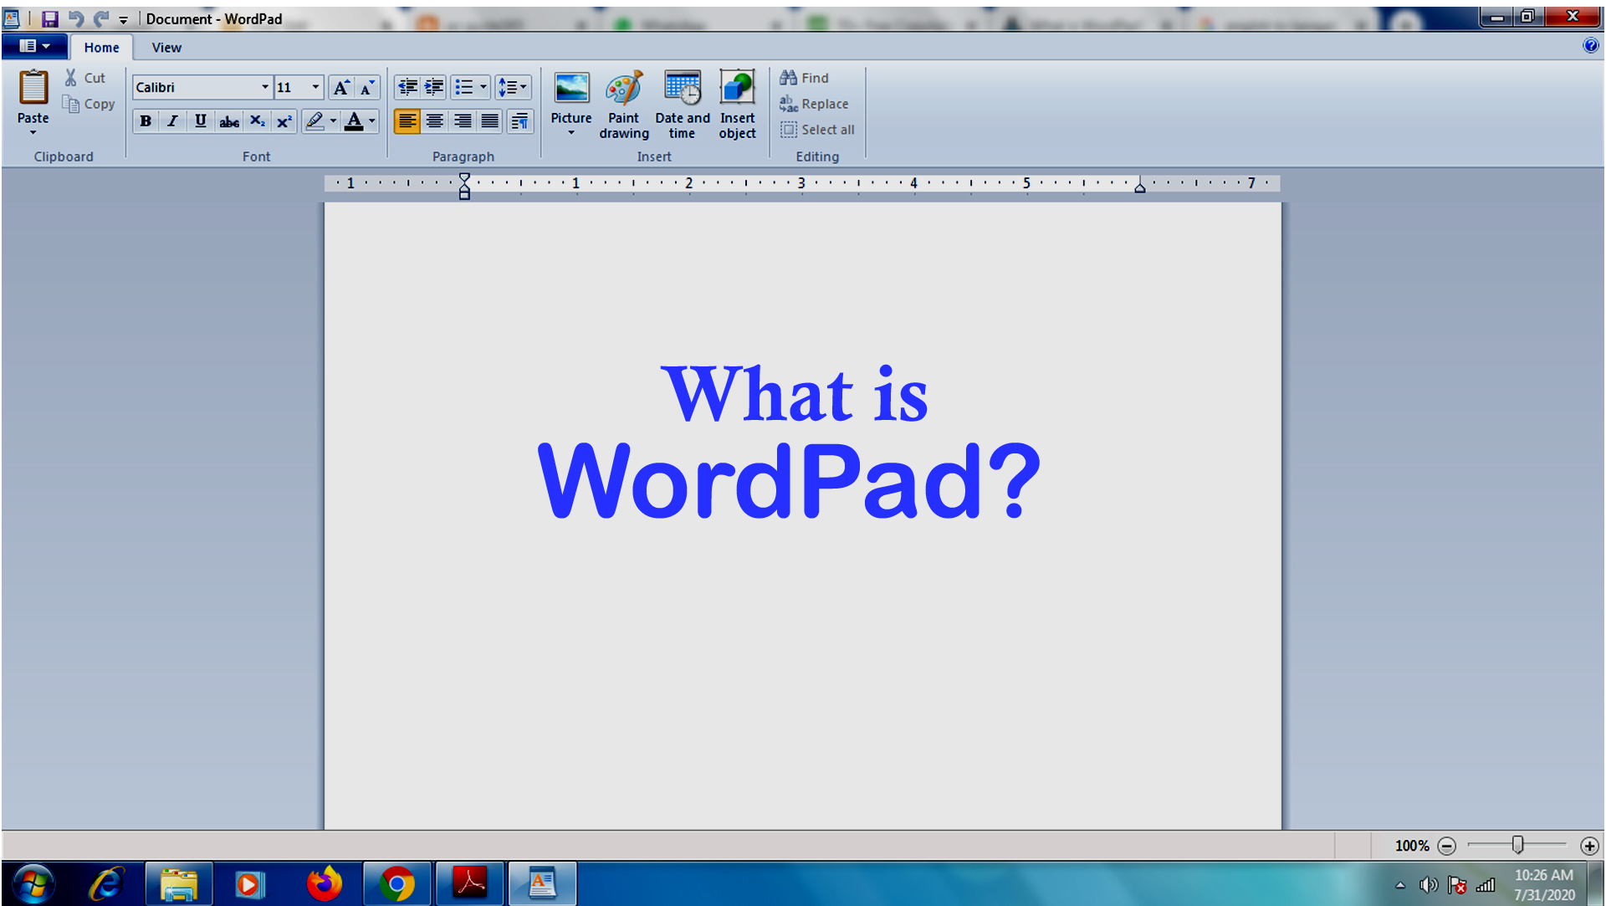The width and height of the screenshot is (1606, 906).
Task: Open the font family dropdown
Action: click(264, 87)
